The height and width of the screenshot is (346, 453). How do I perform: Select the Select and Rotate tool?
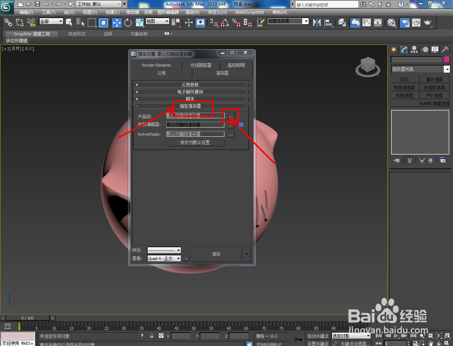[x=128, y=23]
